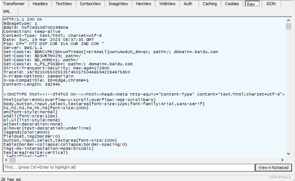Select the HexView tab

coord(144,4)
